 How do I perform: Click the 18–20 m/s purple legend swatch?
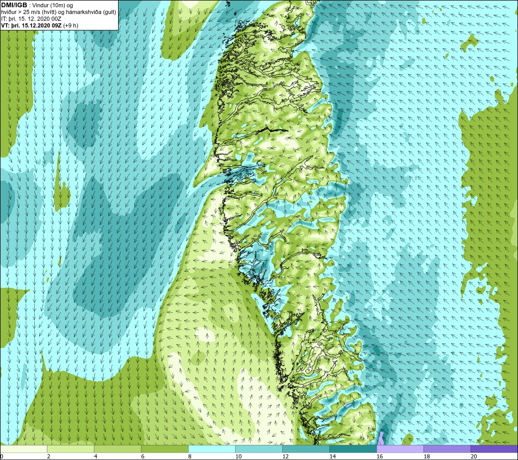point(447,449)
